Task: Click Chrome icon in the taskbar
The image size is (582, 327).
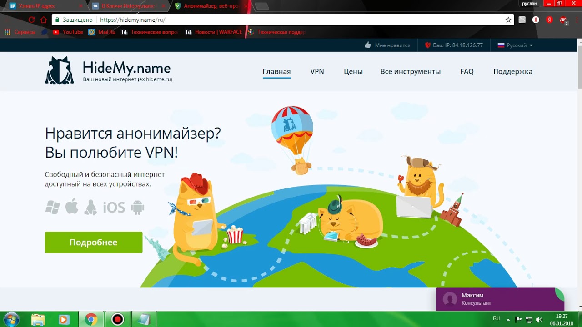Action: [91, 319]
